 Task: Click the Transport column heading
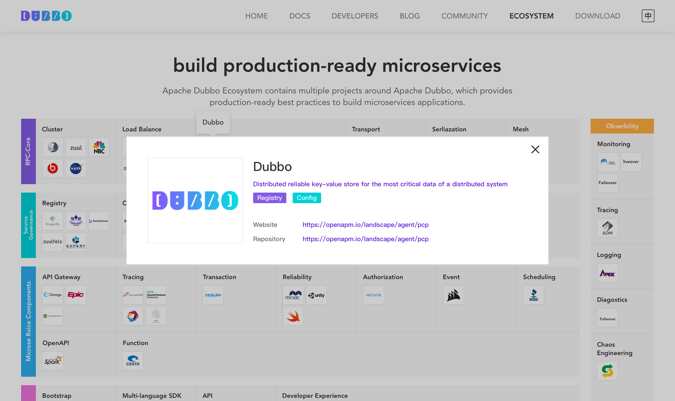click(x=366, y=129)
